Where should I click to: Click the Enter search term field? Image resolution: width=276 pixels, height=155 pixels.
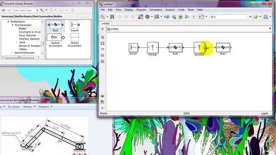24,10
